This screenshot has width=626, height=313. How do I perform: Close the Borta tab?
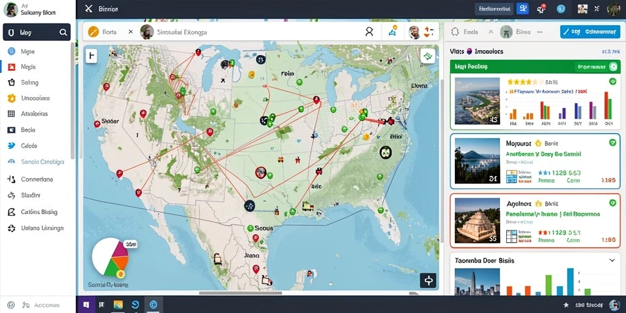tap(131, 32)
